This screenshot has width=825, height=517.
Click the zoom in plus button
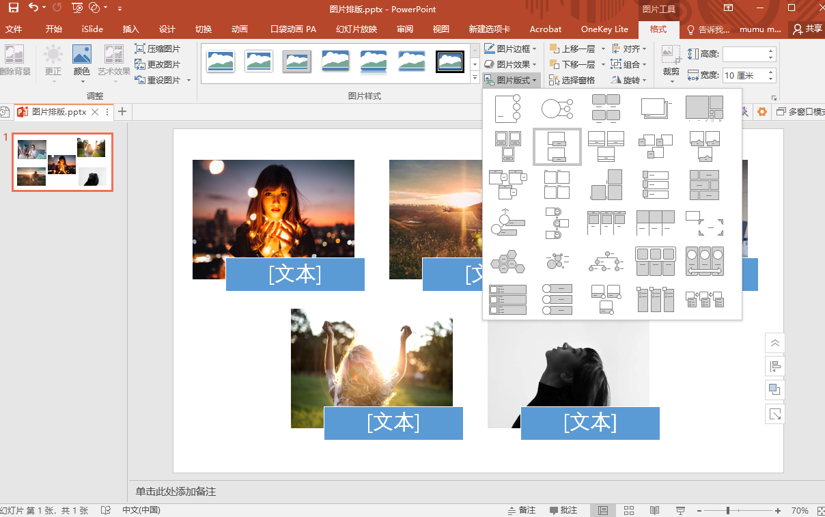pyautogui.click(x=778, y=510)
